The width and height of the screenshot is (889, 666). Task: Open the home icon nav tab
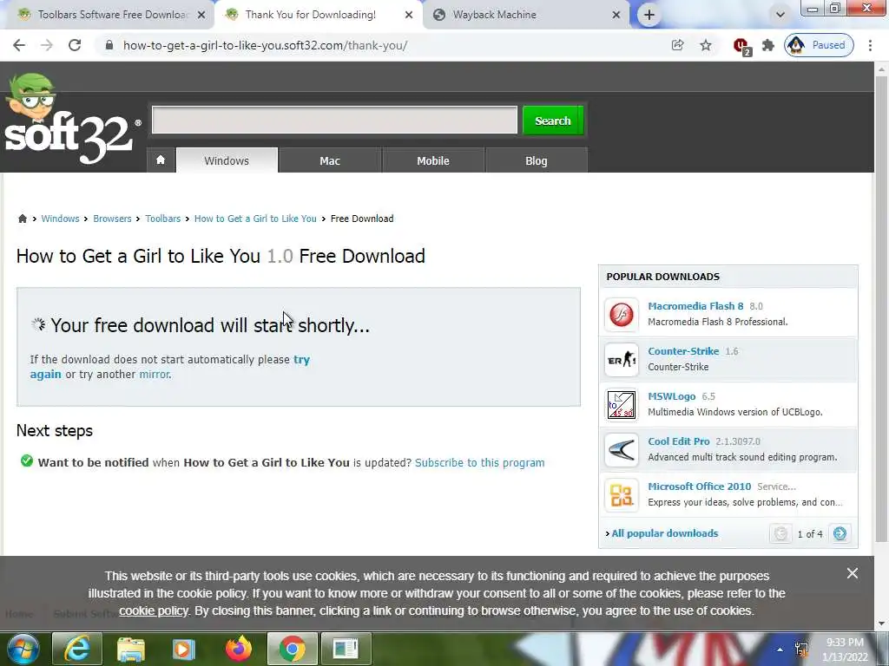coord(161,160)
